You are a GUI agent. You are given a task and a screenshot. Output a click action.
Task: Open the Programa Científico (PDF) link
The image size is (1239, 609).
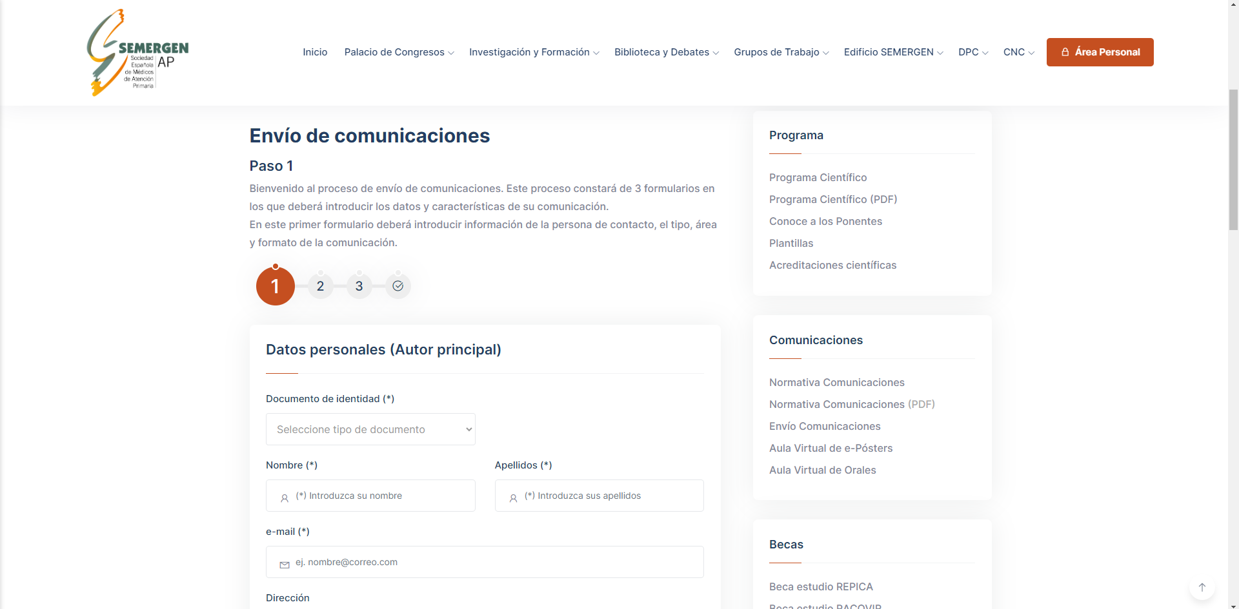(x=832, y=199)
